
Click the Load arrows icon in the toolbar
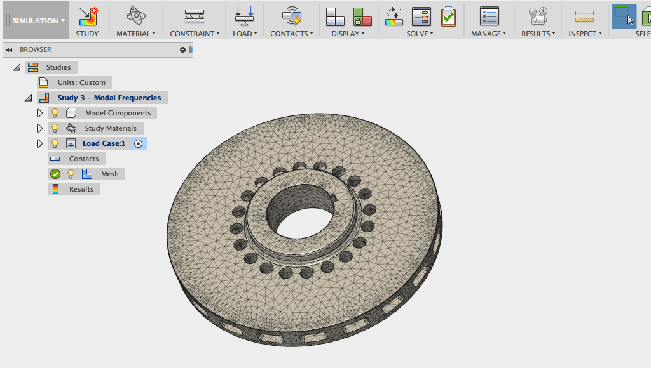point(245,16)
